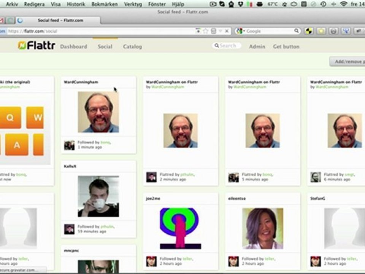Click the small avatar beside Flattred by pthulin
This screenshot has height=274, width=365.
coord(152,177)
